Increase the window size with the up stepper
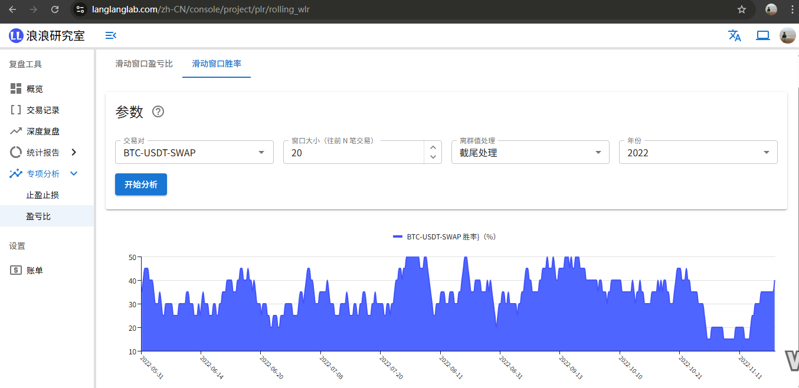 tap(433, 148)
